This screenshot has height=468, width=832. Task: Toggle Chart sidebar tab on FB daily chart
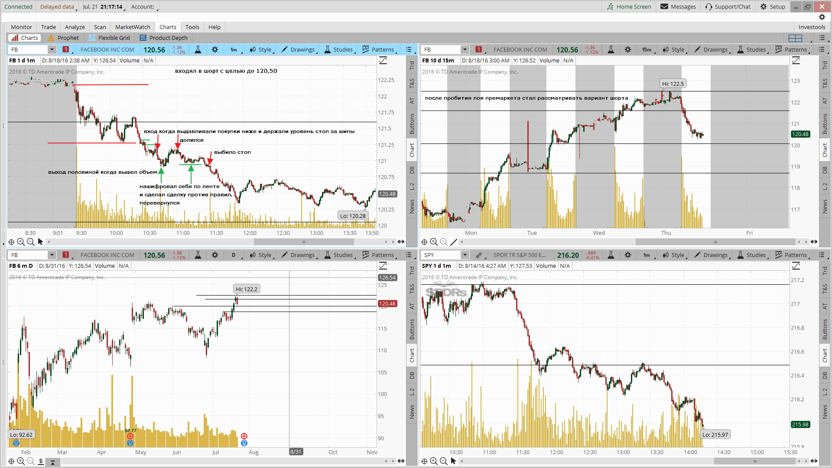tap(412, 355)
